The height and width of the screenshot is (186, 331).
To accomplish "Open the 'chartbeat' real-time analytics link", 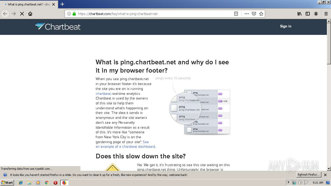I will (103, 94).
